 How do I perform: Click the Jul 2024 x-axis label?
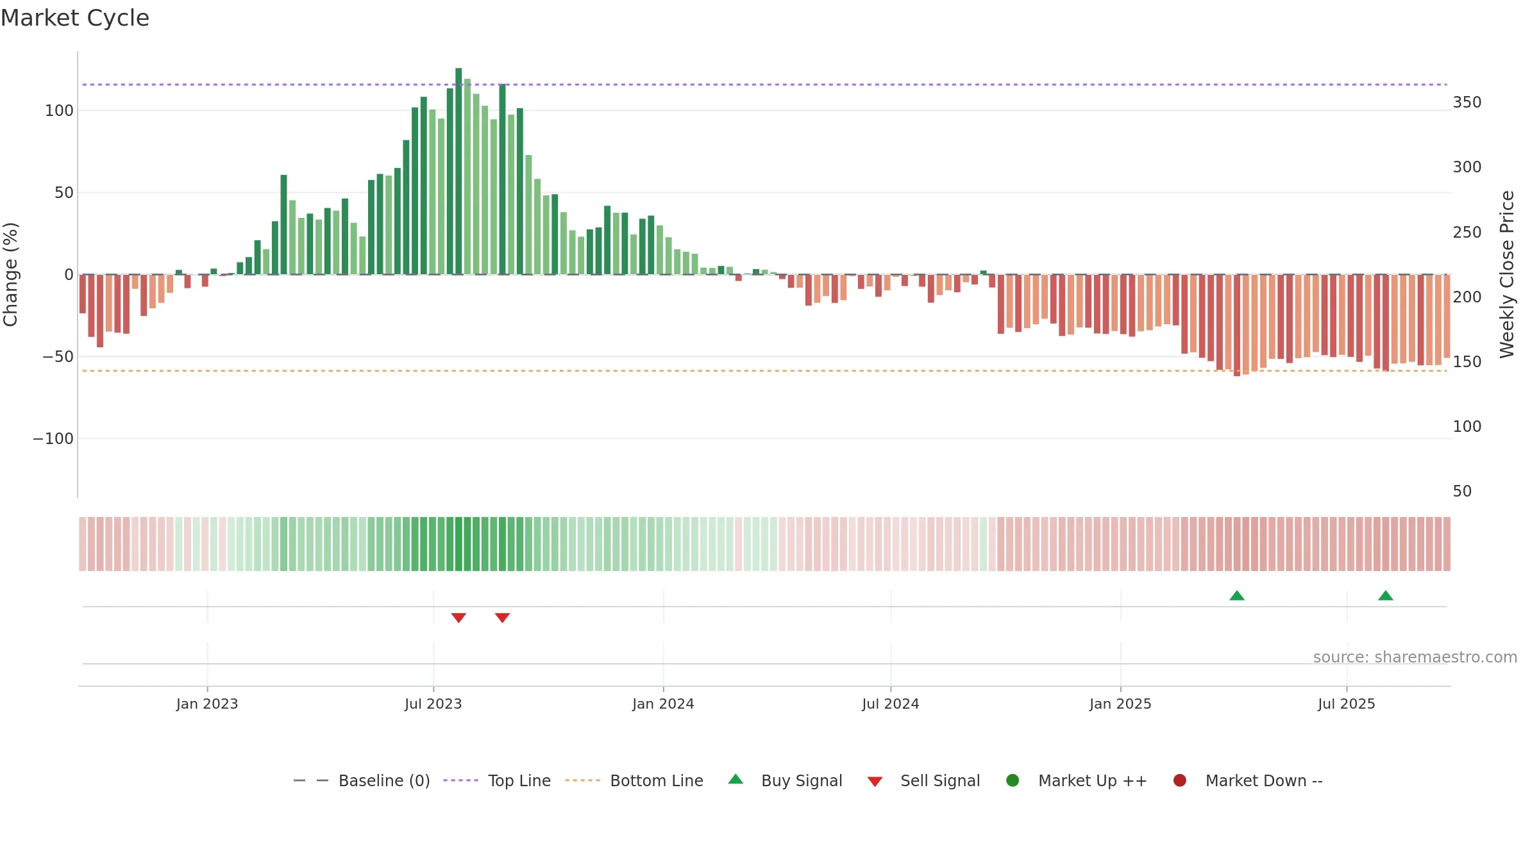pyautogui.click(x=891, y=704)
